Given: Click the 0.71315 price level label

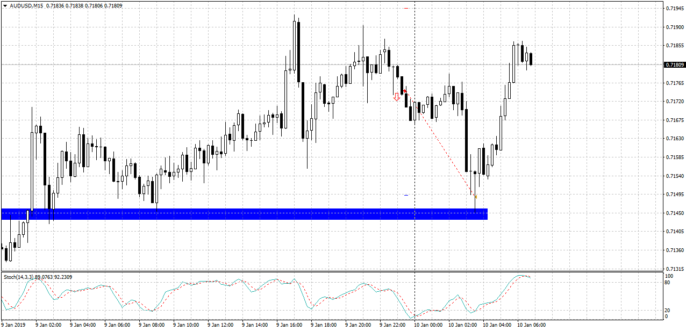Looking at the screenshot, I should 675,269.
